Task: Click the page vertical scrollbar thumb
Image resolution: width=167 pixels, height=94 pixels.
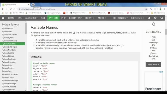Action: point(166,32)
